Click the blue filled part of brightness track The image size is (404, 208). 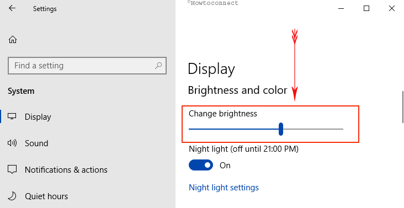[x=233, y=129]
